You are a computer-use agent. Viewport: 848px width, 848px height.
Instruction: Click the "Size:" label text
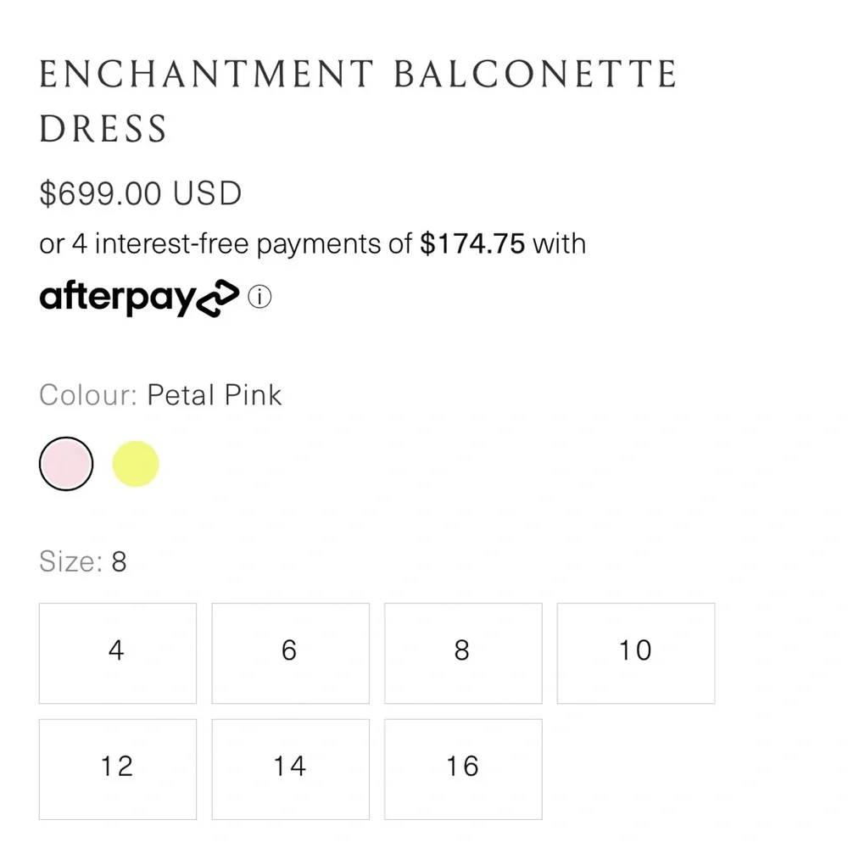(71, 561)
